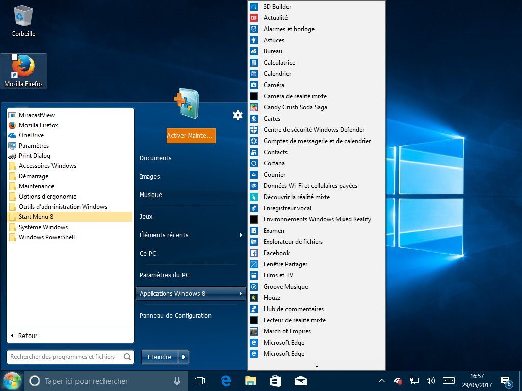Open Enregistreur vocal icon
The height and width of the screenshot is (391, 522).
254,208
